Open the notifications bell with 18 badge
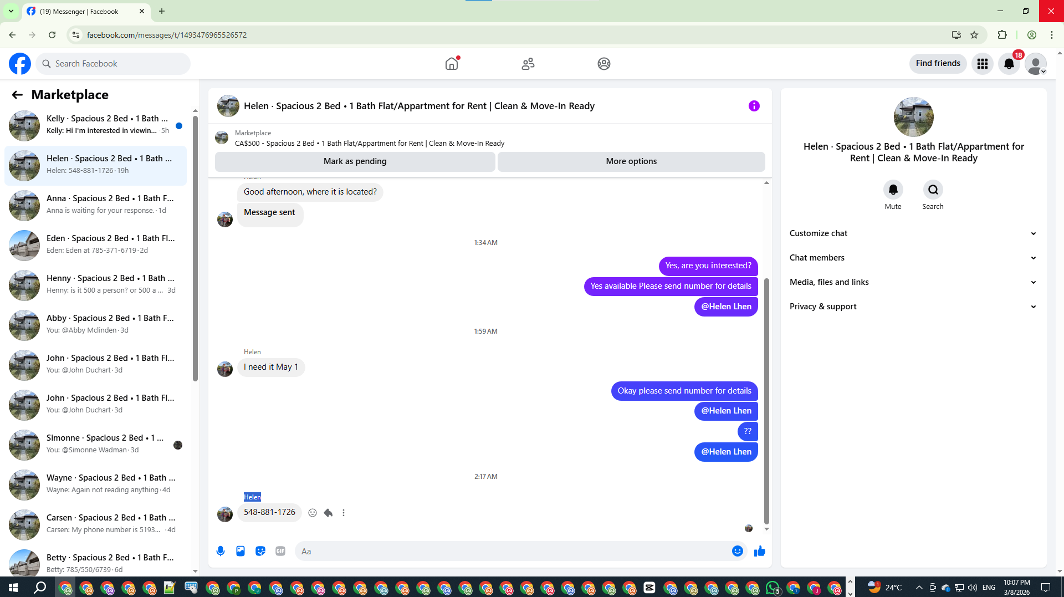Viewport: 1064px width, 597px height. (1009, 64)
